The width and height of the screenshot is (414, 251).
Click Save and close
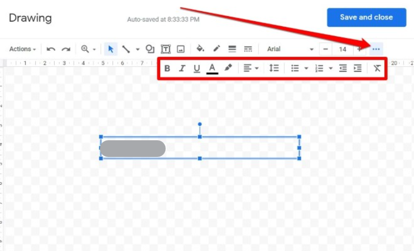pos(367,17)
